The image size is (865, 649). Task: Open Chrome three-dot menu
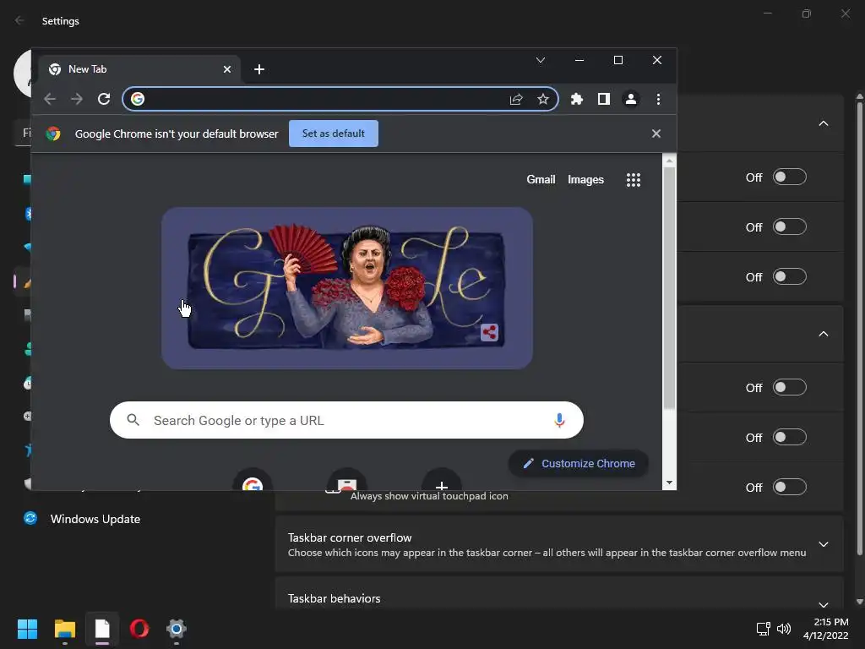[658, 100]
